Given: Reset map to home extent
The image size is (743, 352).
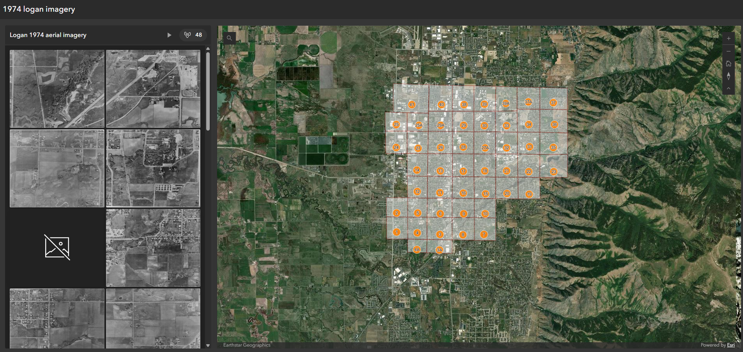Looking at the screenshot, I should click(728, 64).
